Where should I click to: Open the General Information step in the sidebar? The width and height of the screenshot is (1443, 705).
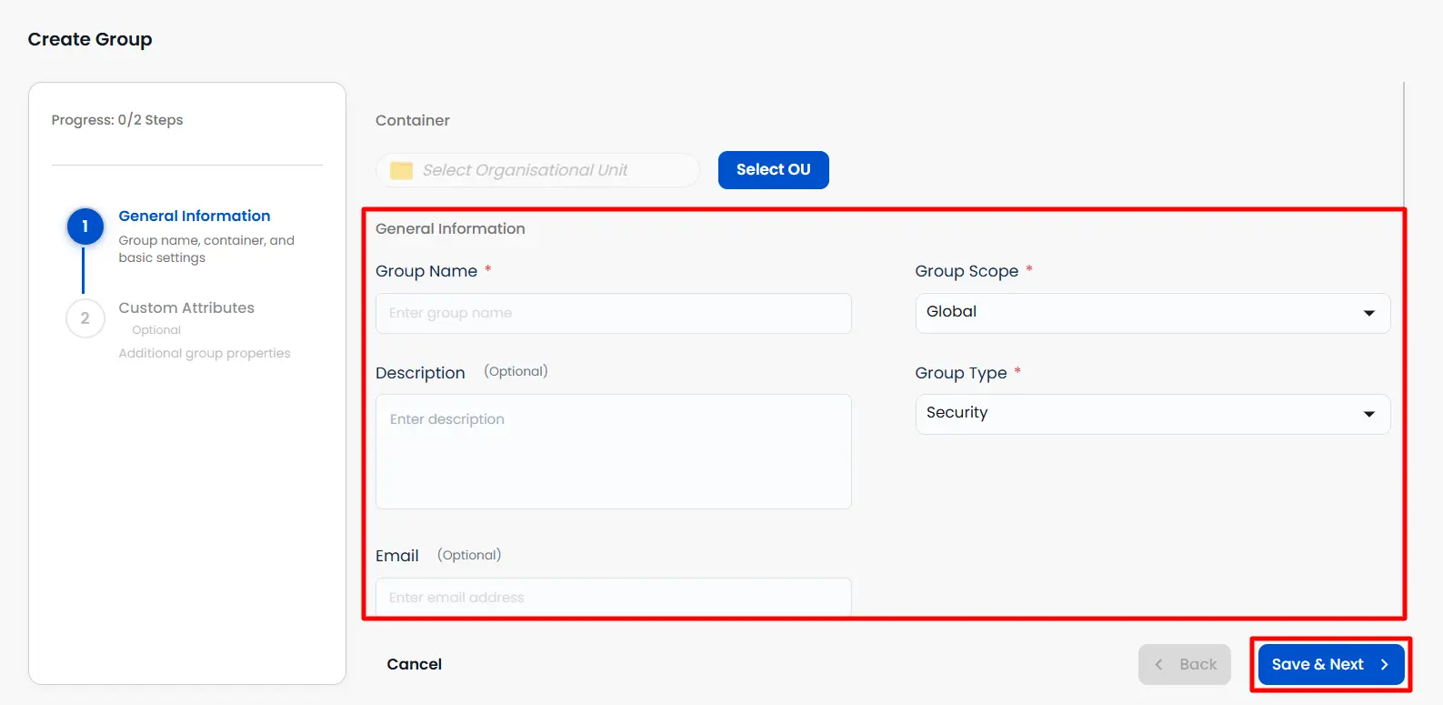[x=195, y=216]
